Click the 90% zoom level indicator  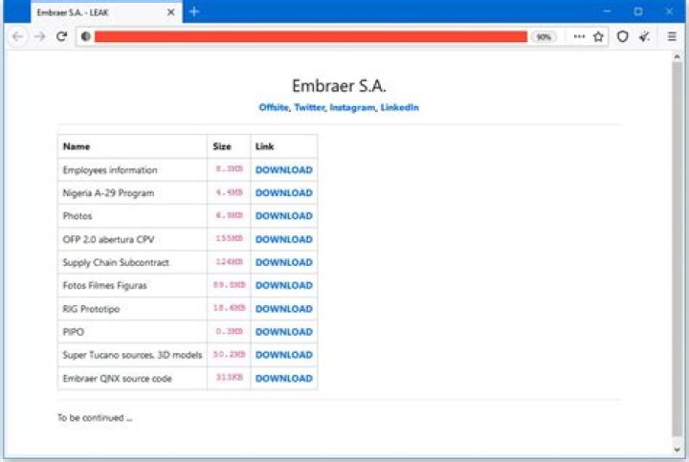(x=544, y=36)
